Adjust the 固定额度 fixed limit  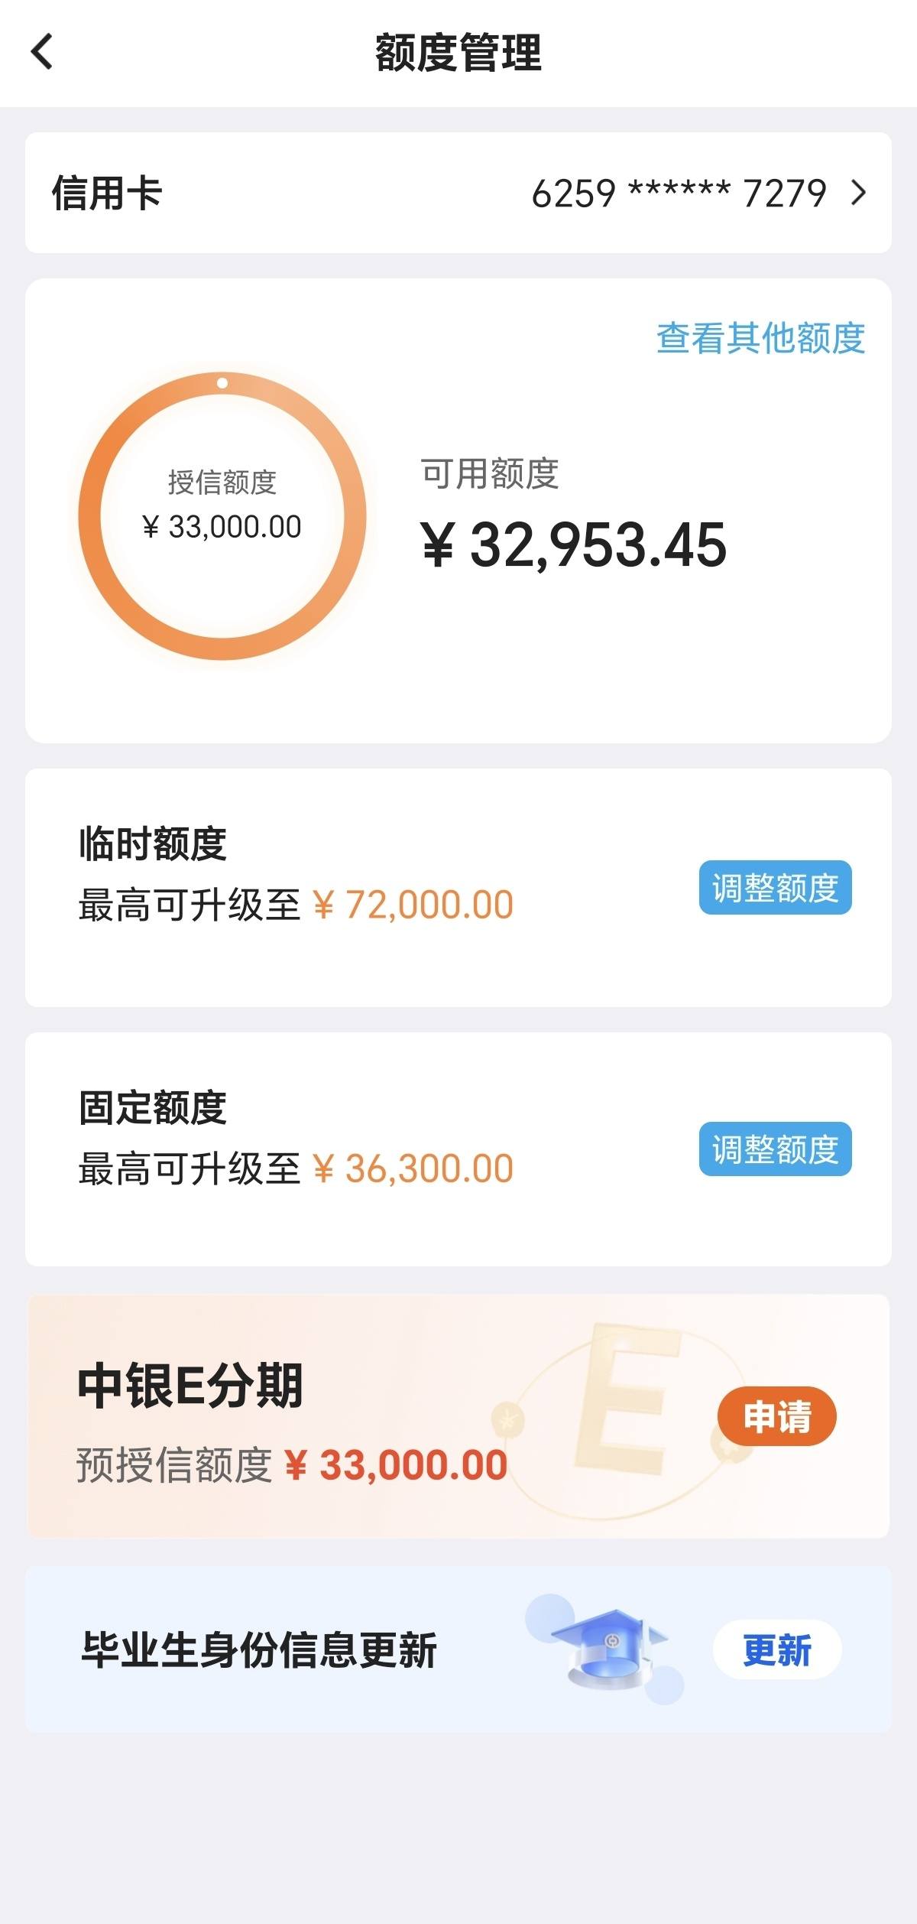point(775,1149)
